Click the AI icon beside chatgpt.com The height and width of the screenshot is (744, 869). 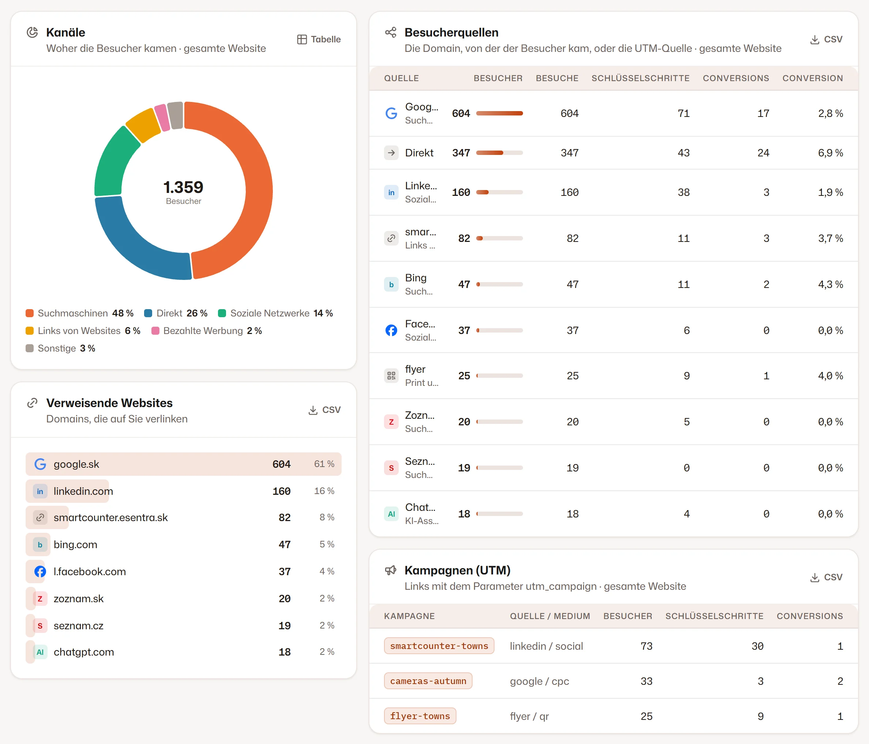click(x=40, y=652)
